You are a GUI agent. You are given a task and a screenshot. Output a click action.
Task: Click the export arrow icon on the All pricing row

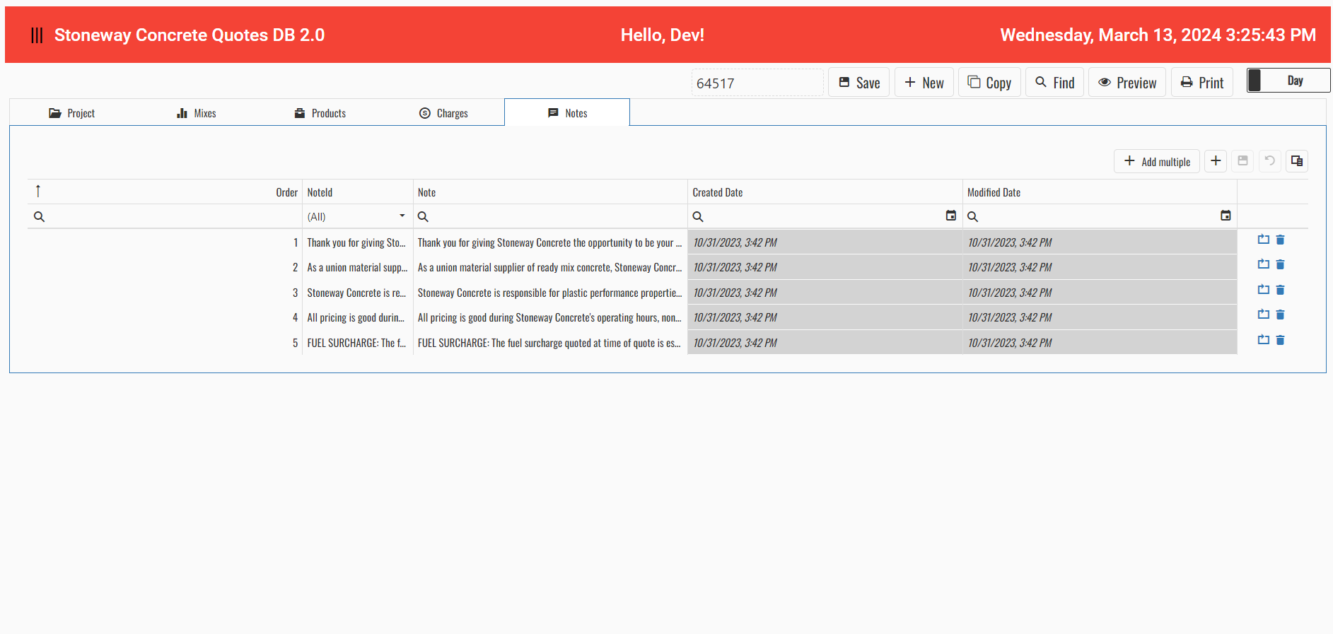pos(1264,315)
